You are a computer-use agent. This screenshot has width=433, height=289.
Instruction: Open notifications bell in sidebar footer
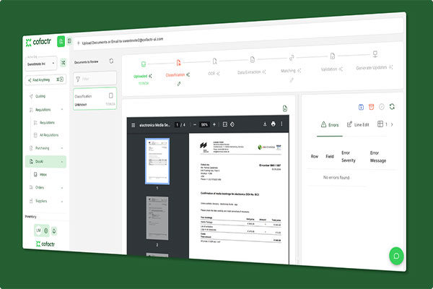pyautogui.click(x=54, y=230)
